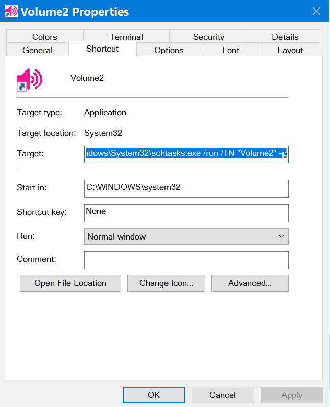Click the Application target type value

(105, 113)
